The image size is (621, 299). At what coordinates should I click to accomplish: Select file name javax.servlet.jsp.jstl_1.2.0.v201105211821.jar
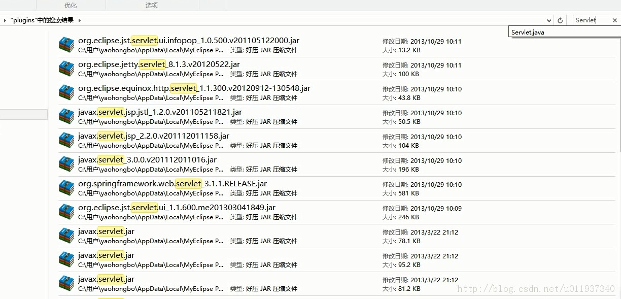(x=160, y=112)
